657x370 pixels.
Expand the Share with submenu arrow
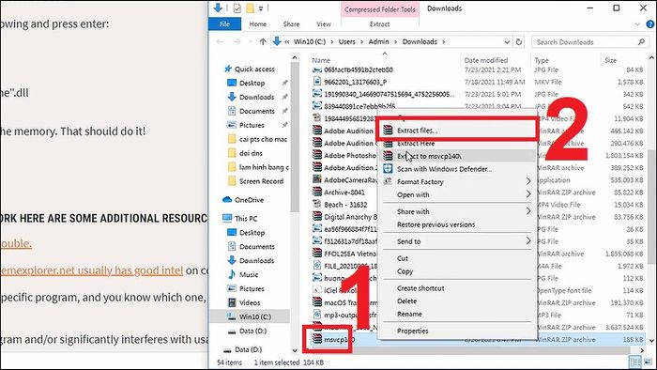coord(528,211)
